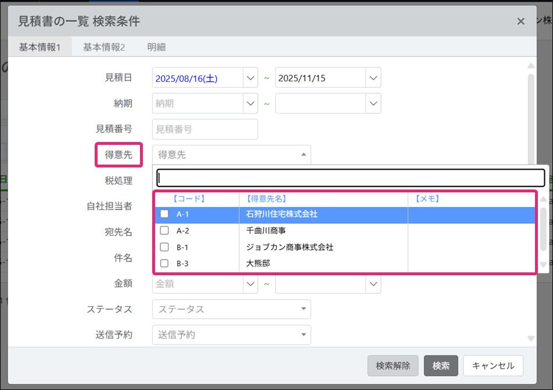Open the ステータス dropdown
Image resolution: width=553 pixels, height=390 pixels.
pyautogui.click(x=231, y=309)
